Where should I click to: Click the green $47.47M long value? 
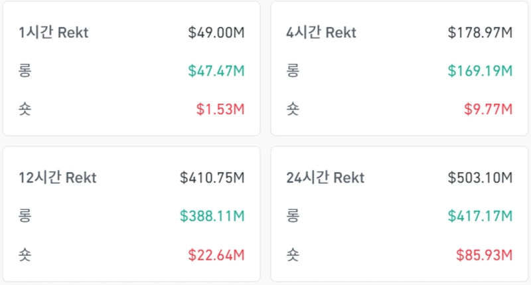click(x=216, y=70)
